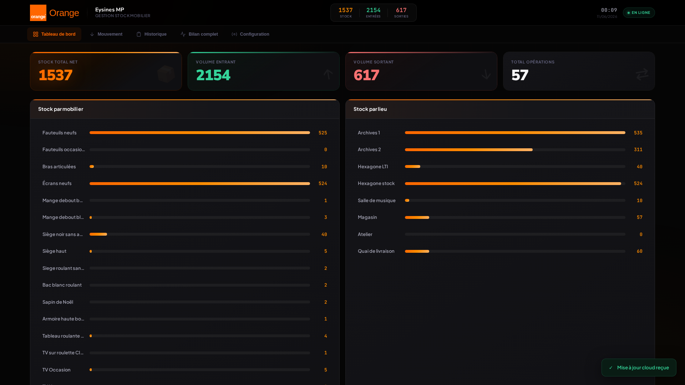Click the Stock total net card
This screenshot has width=685, height=385.
106,71
